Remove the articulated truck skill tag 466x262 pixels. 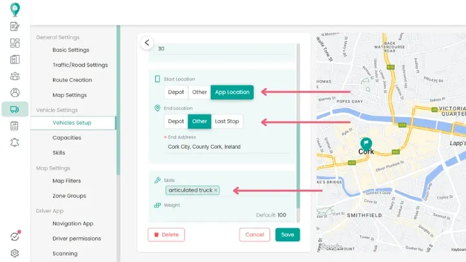click(216, 190)
